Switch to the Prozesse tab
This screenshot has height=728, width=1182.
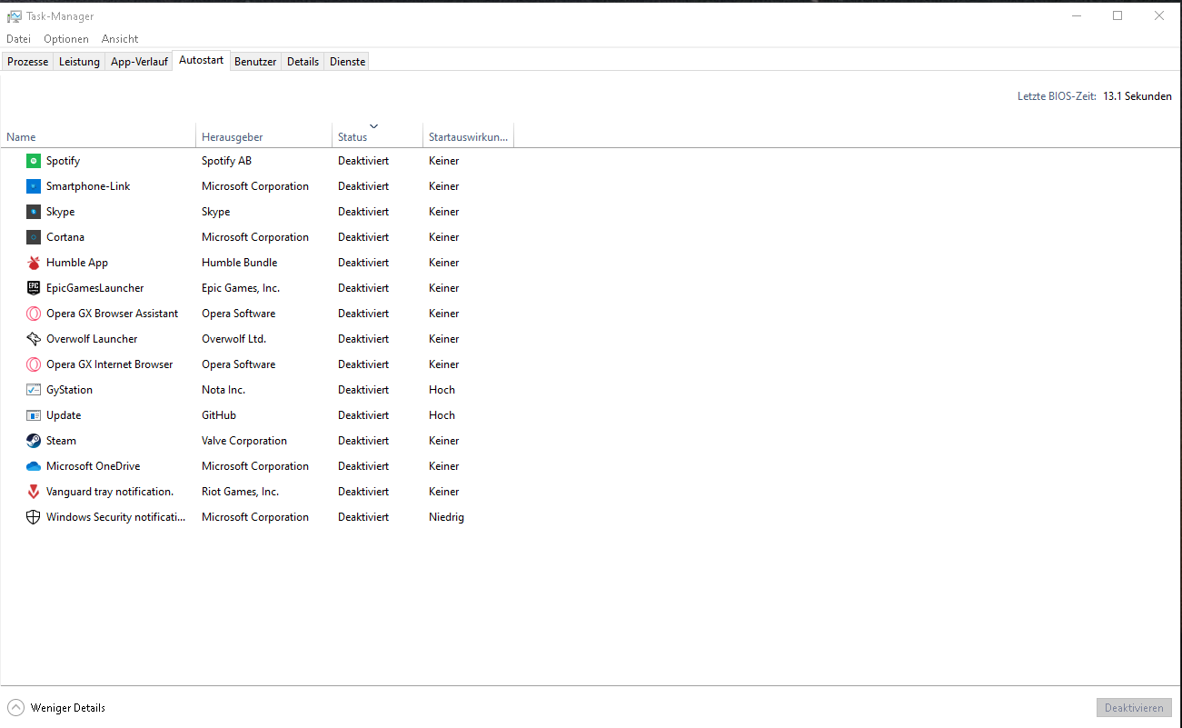pyautogui.click(x=28, y=62)
